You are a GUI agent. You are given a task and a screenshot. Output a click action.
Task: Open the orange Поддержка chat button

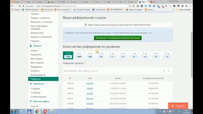click(x=178, y=106)
